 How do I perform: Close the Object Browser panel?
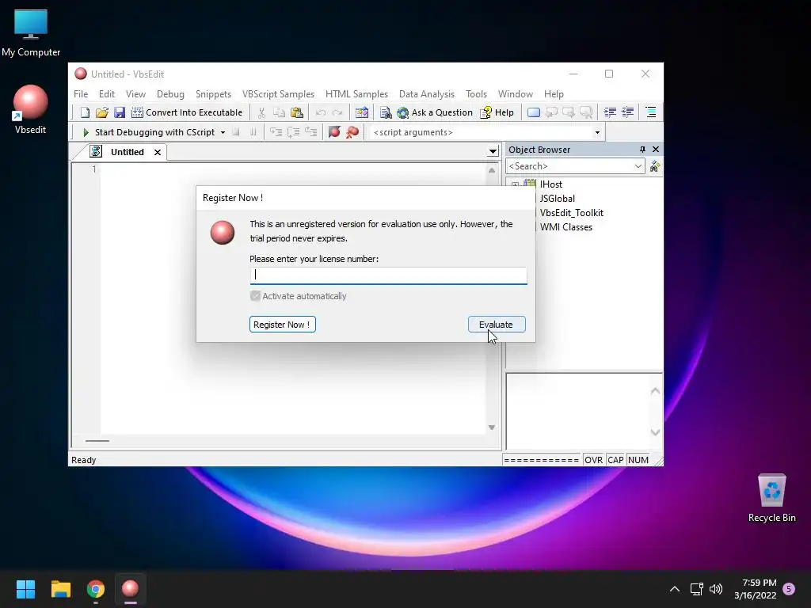point(656,150)
